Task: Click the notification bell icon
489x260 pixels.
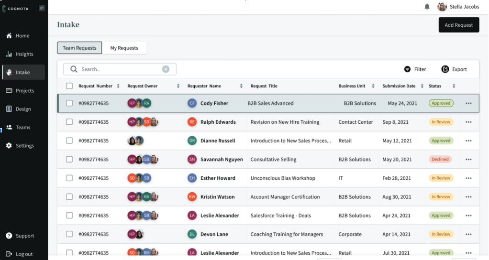Action: click(427, 7)
